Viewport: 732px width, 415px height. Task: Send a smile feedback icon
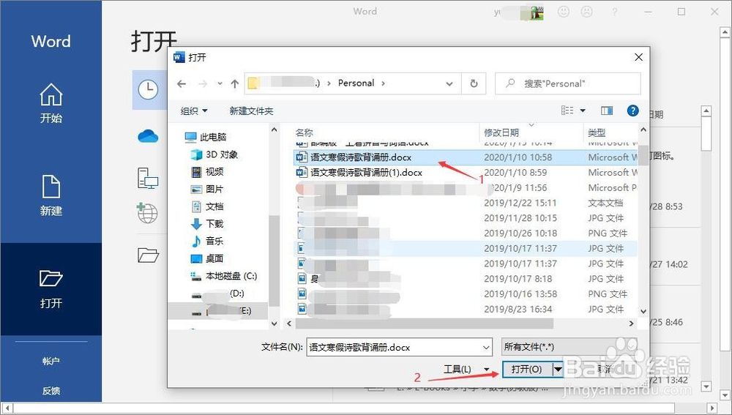(564, 11)
